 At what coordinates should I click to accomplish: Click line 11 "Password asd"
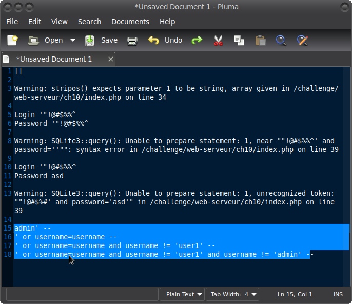point(39,176)
